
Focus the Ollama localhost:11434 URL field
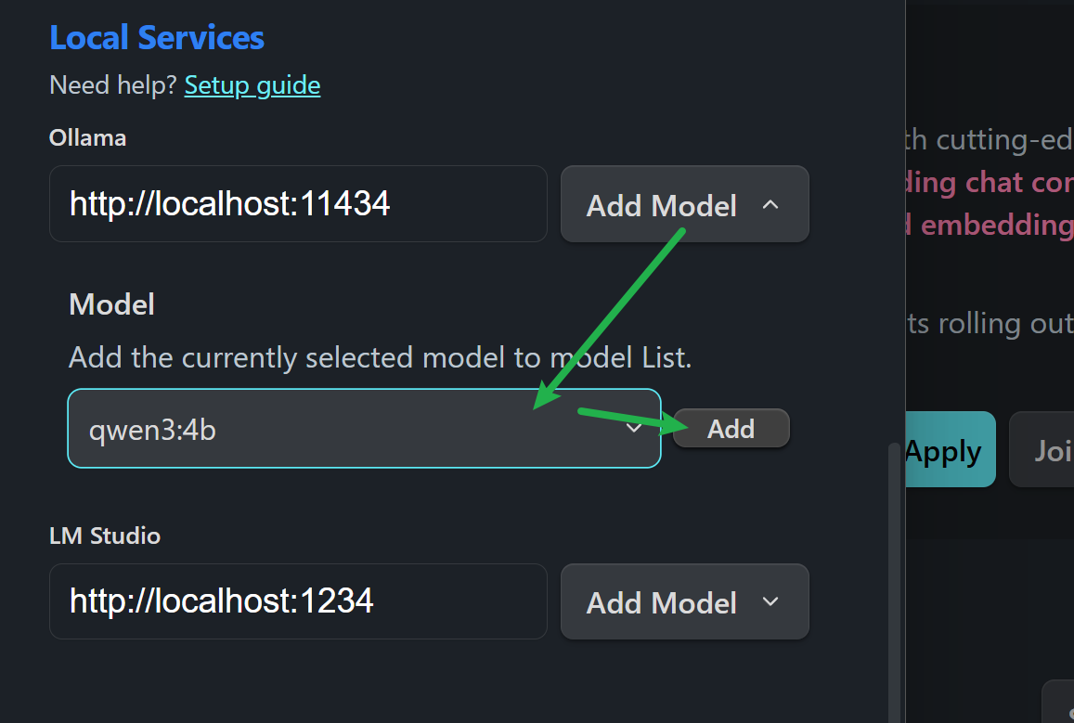(298, 204)
